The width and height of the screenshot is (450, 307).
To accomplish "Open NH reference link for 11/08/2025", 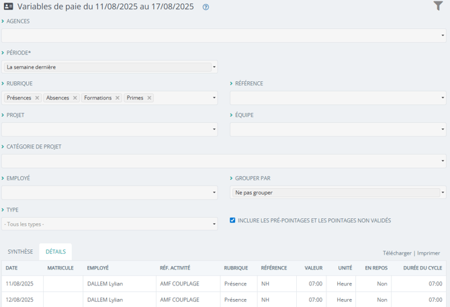I will pos(265,283).
